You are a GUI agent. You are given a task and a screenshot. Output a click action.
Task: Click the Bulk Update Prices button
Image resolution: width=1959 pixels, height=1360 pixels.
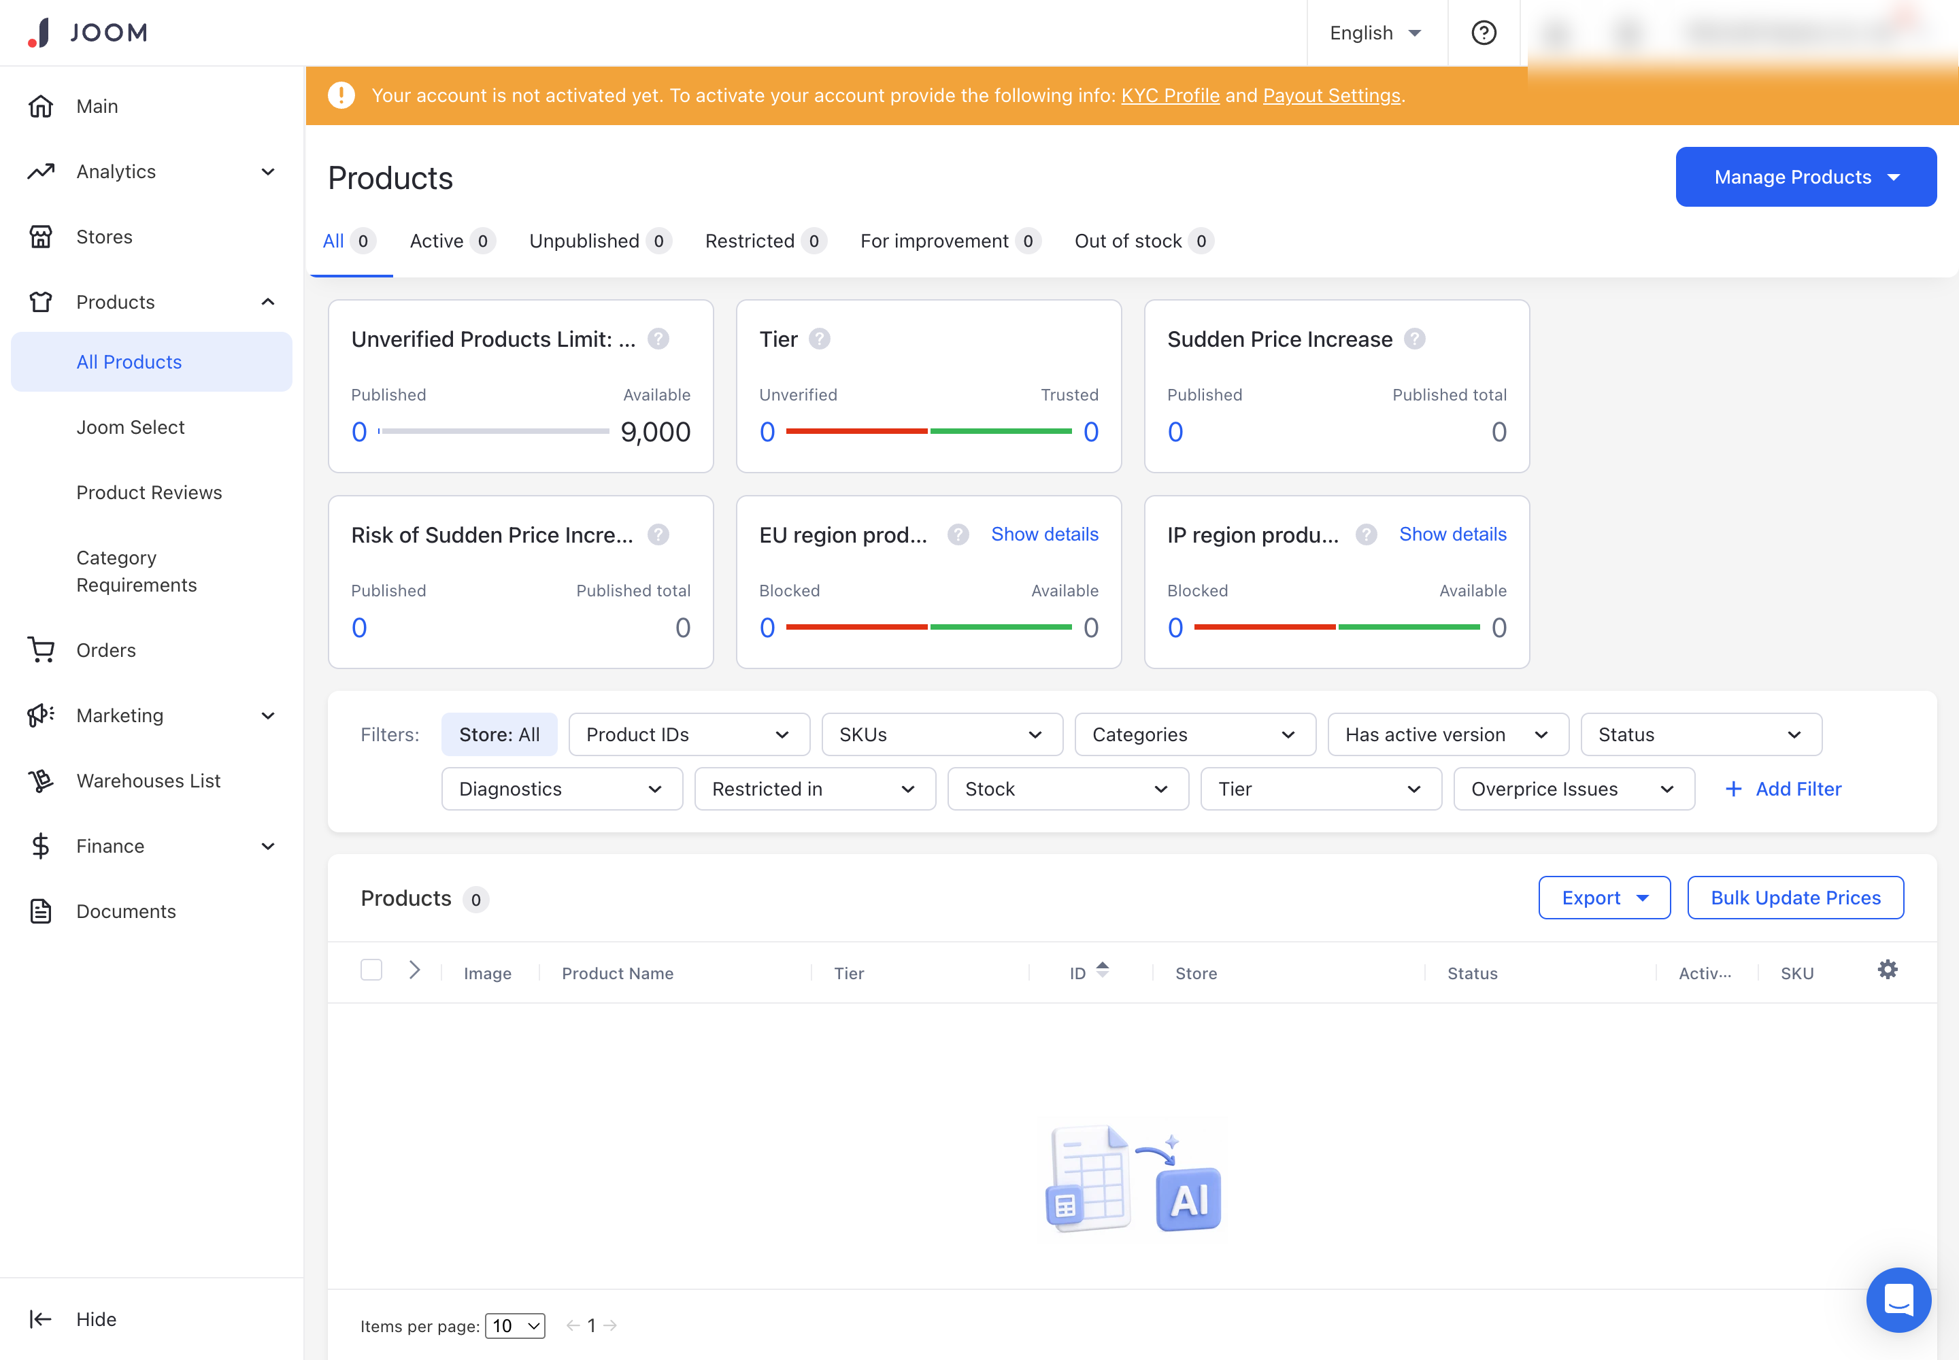[1794, 898]
